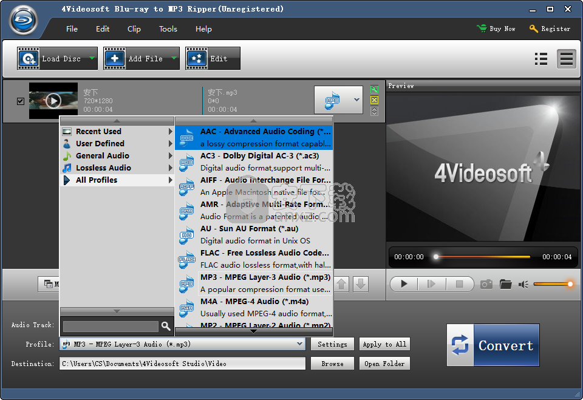
Task: Open snapshot folder icon
Action: click(x=505, y=285)
